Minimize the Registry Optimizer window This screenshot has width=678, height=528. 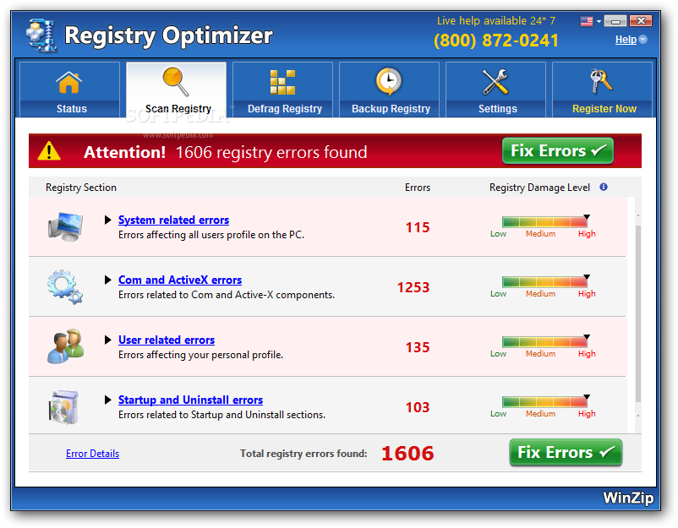pos(615,21)
